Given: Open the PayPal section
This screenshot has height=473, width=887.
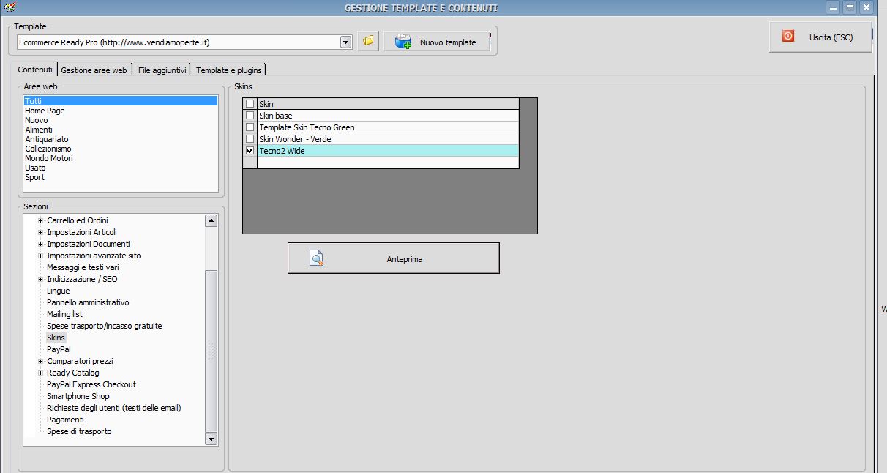Looking at the screenshot, I should pyautogui.click(x=59, y=349).
